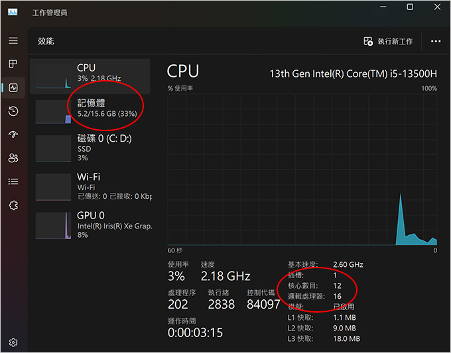Go to the Processes page icon

pos(13,64)
